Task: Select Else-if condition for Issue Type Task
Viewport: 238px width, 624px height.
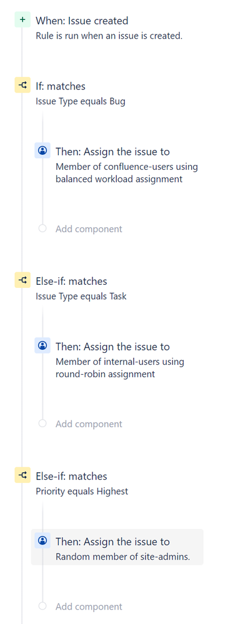Action: tap(71, 281)
